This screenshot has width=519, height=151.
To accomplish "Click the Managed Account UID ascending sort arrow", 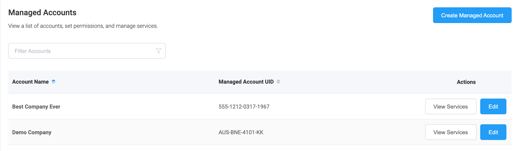I will tap(278, 80).
